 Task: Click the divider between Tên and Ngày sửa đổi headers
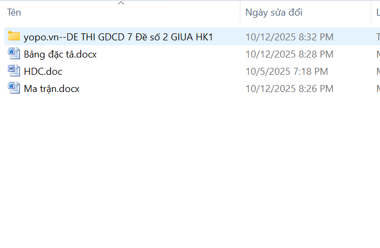(x=240, y=12)
